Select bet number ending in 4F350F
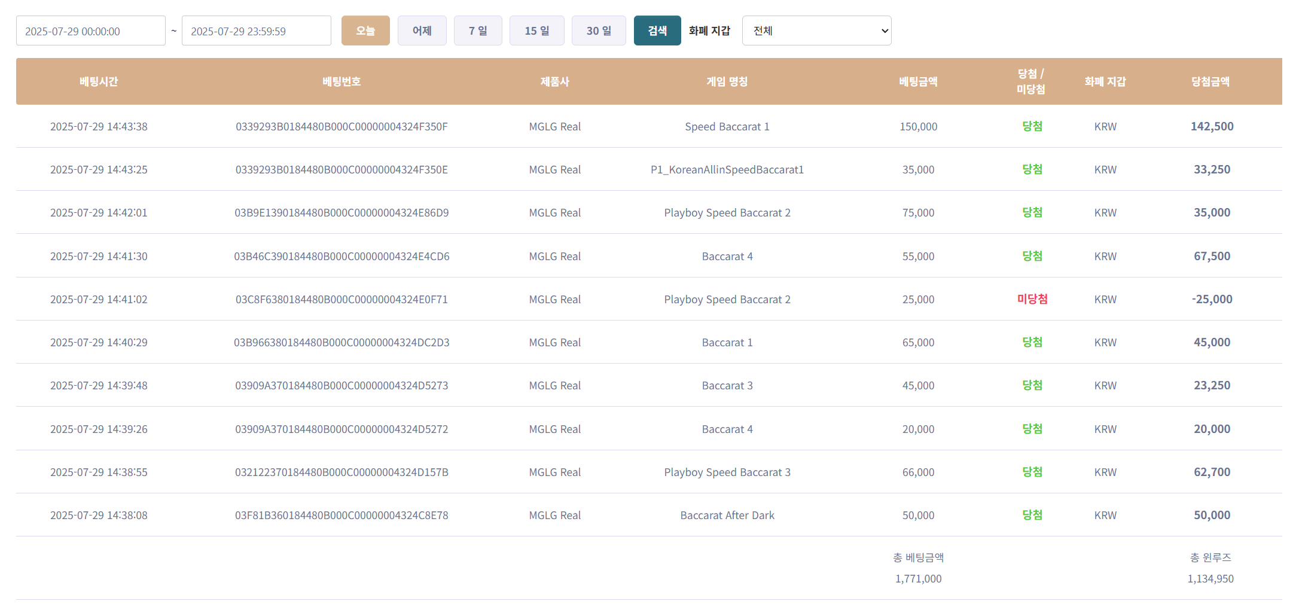 point(341,127)
